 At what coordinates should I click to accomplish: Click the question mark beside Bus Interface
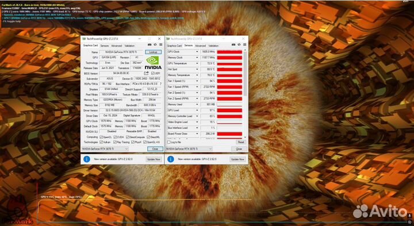(x=160, y=84)
